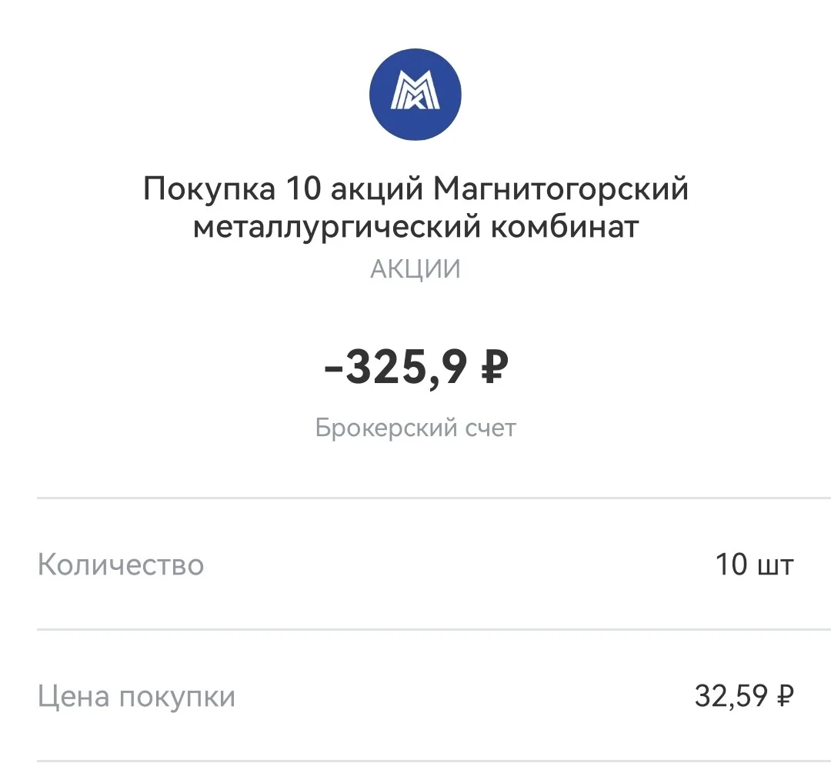Viewport: 831px width, 763px height.
Task: Tap the divider line below Количество row
Action: pos(434,629)
